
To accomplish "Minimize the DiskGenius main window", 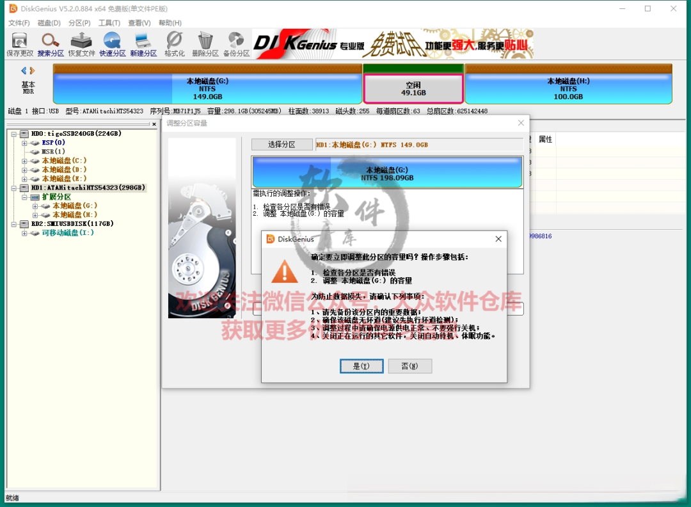I will 623,8.
